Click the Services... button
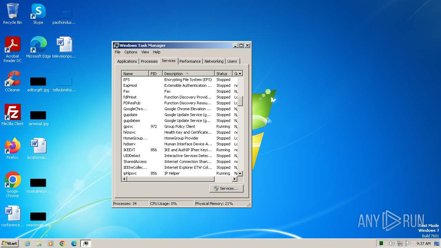The width and height of the screenshot is (441, 248). 226,188
